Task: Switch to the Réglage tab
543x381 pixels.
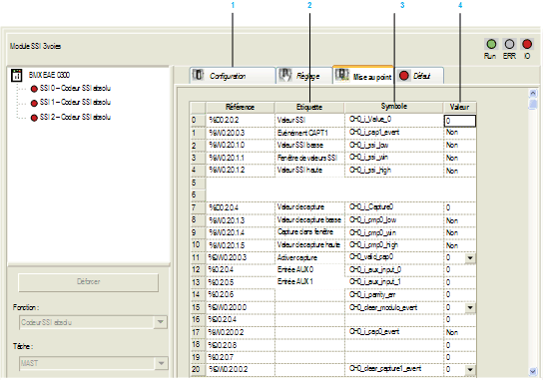Action: [303, 76]
